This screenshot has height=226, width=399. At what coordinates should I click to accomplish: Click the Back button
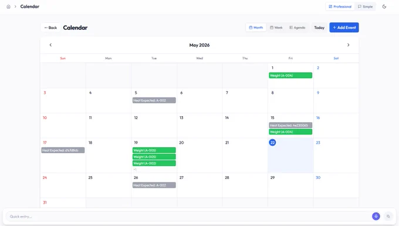coord(50,28)
